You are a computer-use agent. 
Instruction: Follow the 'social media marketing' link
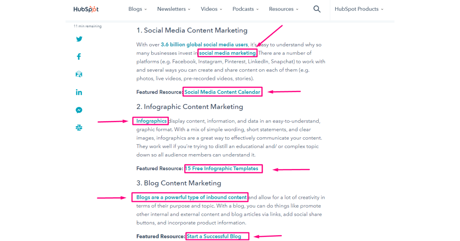pos(227,53)
